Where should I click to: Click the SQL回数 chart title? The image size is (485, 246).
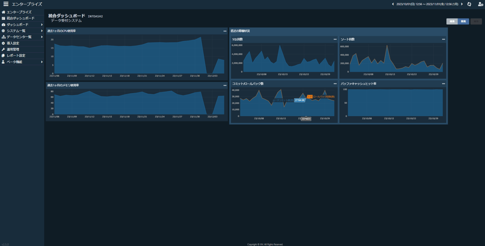click(x=237, y=39)
